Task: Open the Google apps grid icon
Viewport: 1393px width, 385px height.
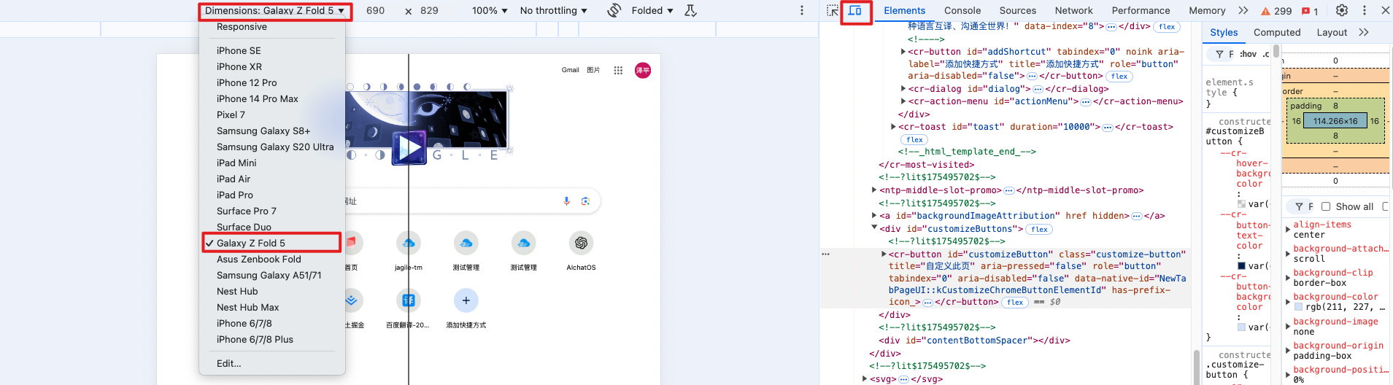Action: [x=618, y=71]
